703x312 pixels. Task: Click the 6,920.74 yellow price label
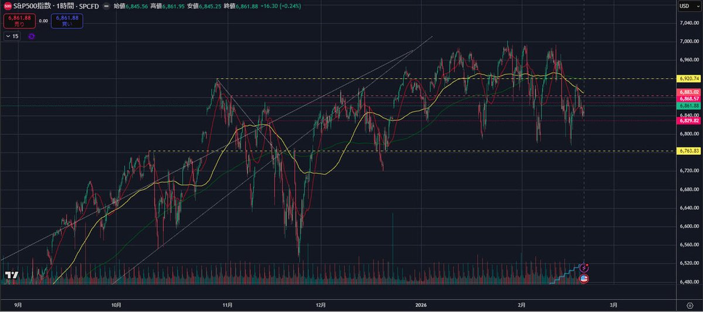click(689, 78)
